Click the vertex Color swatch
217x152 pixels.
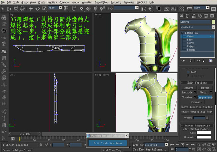click(x=204, y=133)
